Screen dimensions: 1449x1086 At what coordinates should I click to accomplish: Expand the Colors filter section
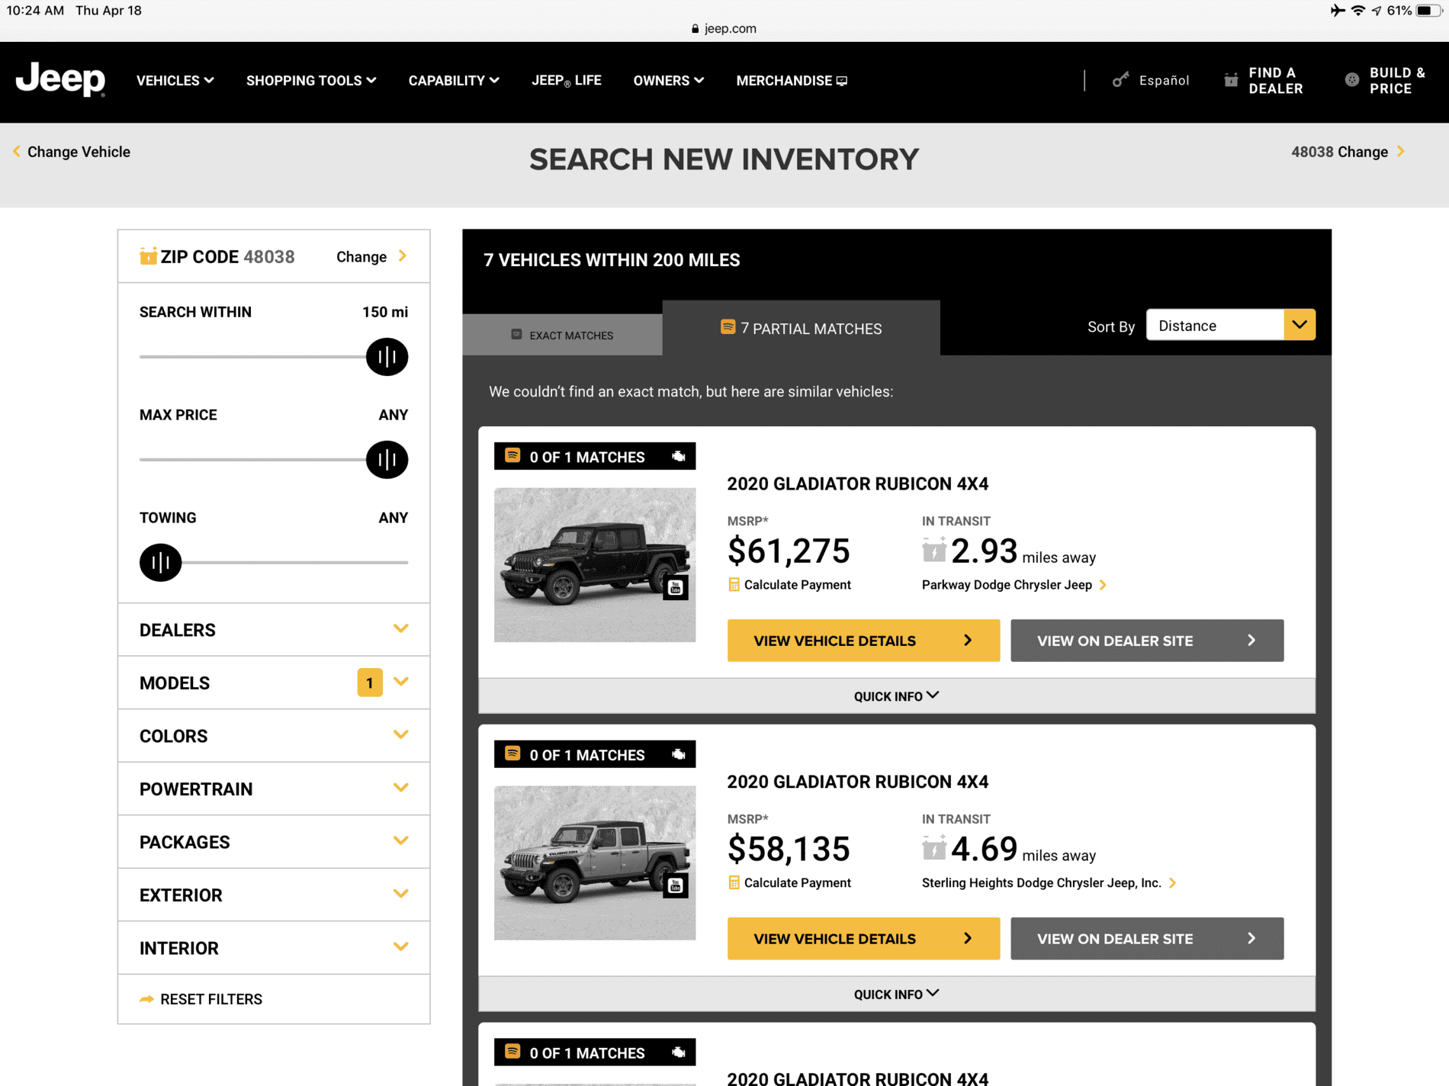pyautogui.click(x=274, y=735)
